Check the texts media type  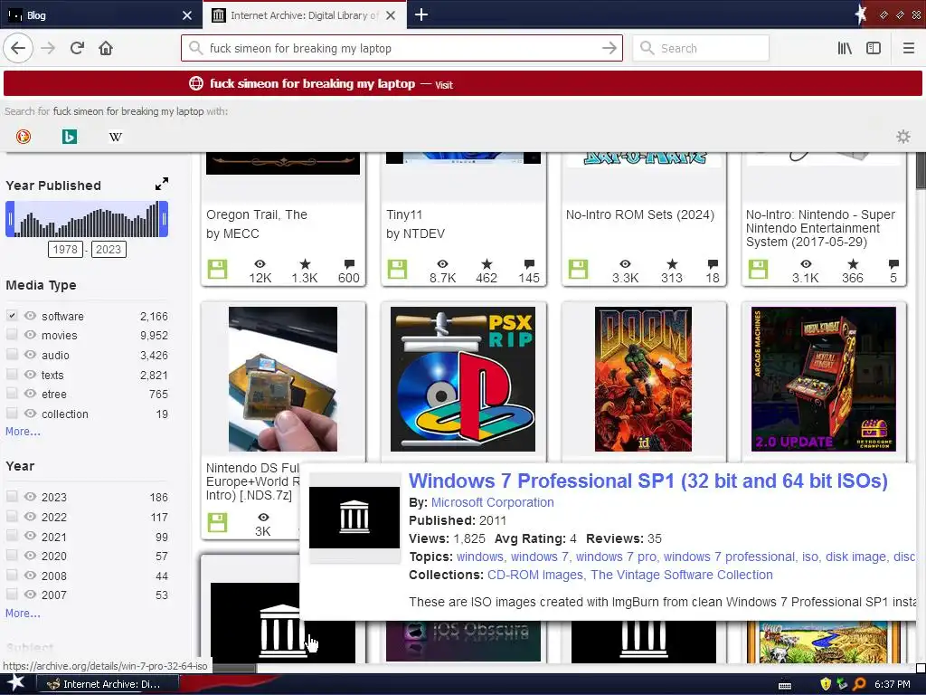[x=12, y=374]
